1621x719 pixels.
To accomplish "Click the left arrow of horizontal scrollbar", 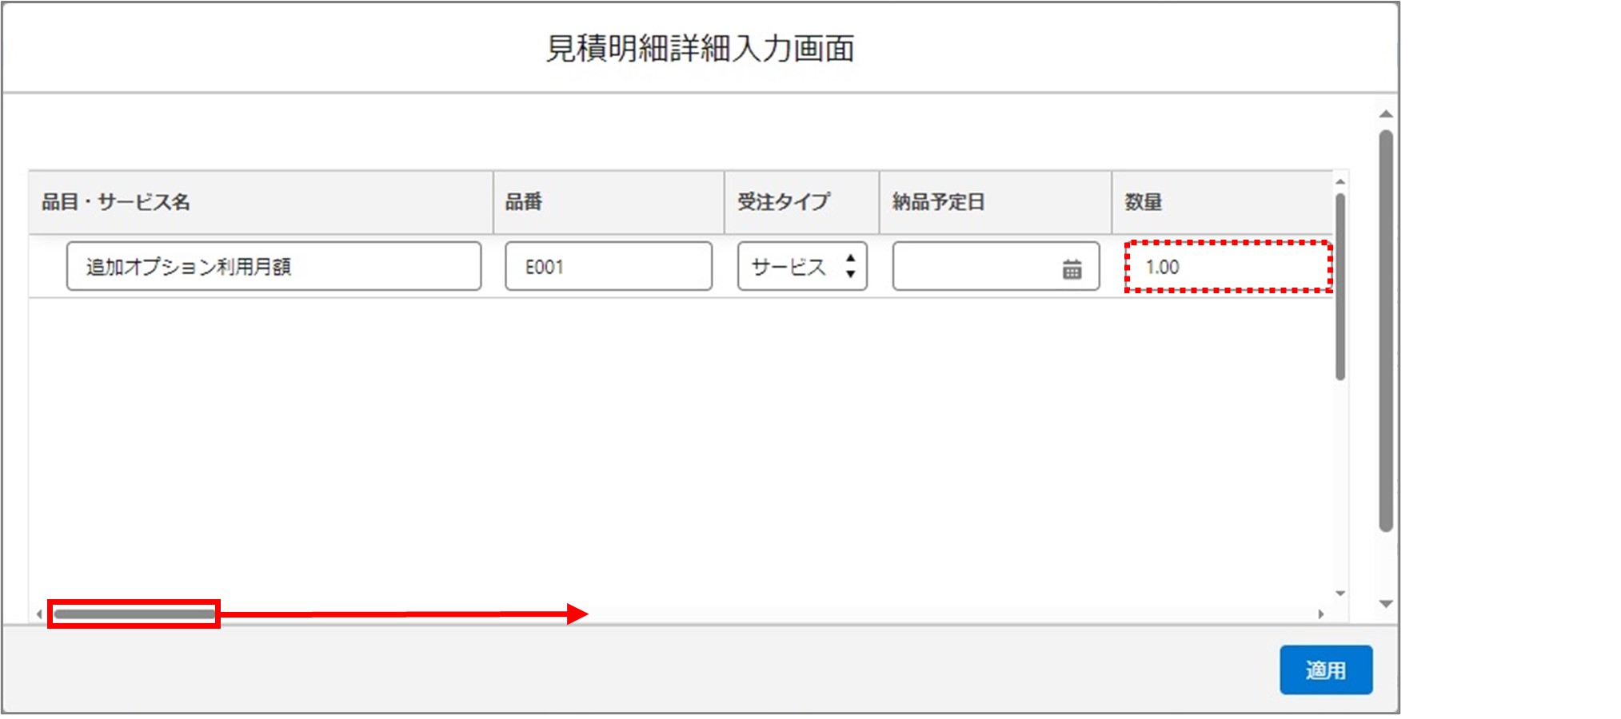I will 39,614.
